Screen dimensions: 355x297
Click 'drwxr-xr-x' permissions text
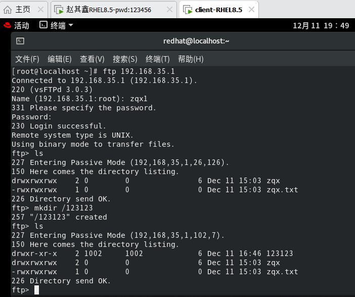34,253
